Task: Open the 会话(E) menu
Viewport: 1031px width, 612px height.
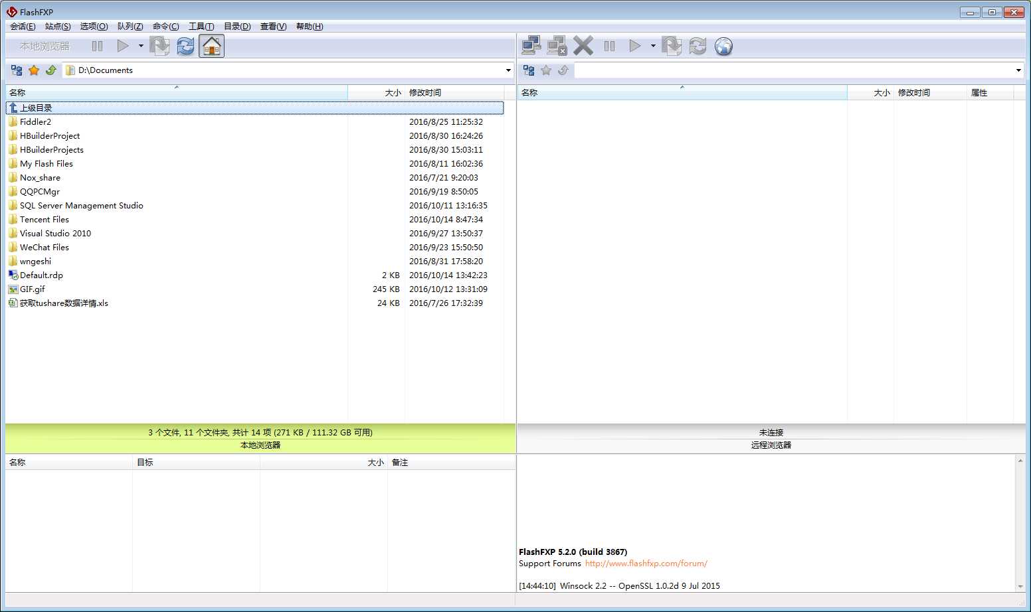Action: coord(23,27)
